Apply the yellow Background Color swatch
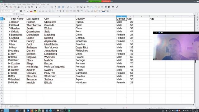The height and width of the screenshot is (112, 199). pyautogui.click(x=35, y=11)
